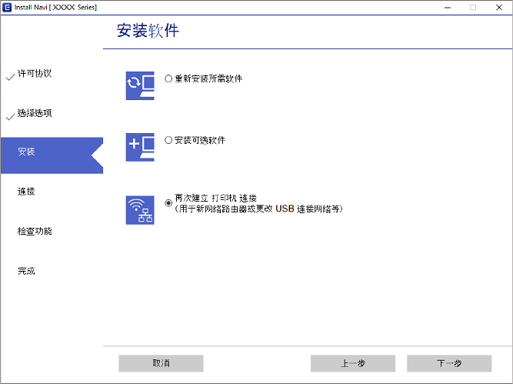513x384 pixels.
Task: Click the Wi-Fi network printer connection icon
Action: click(x=139, y=209)
